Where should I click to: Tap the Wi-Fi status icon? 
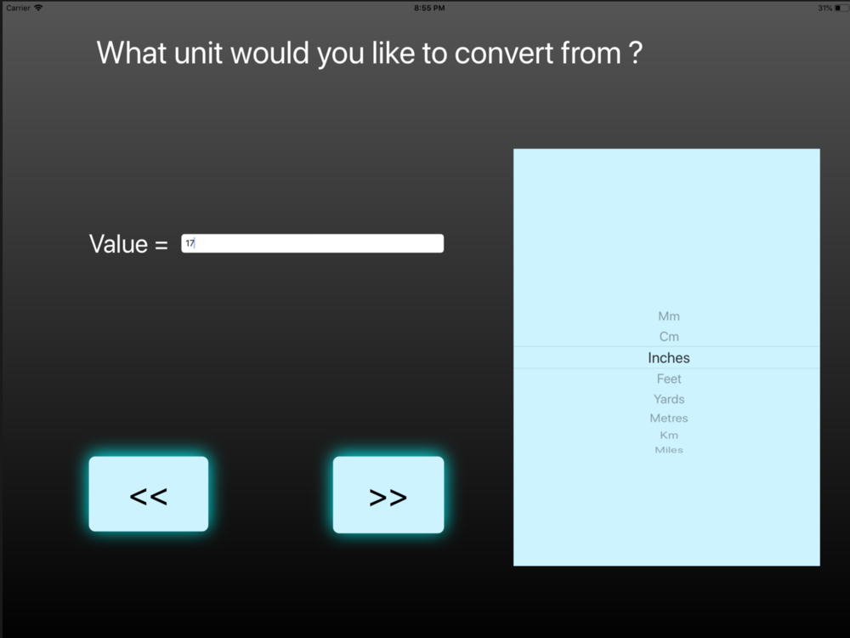pyautogui.click(x=38, y=8)
